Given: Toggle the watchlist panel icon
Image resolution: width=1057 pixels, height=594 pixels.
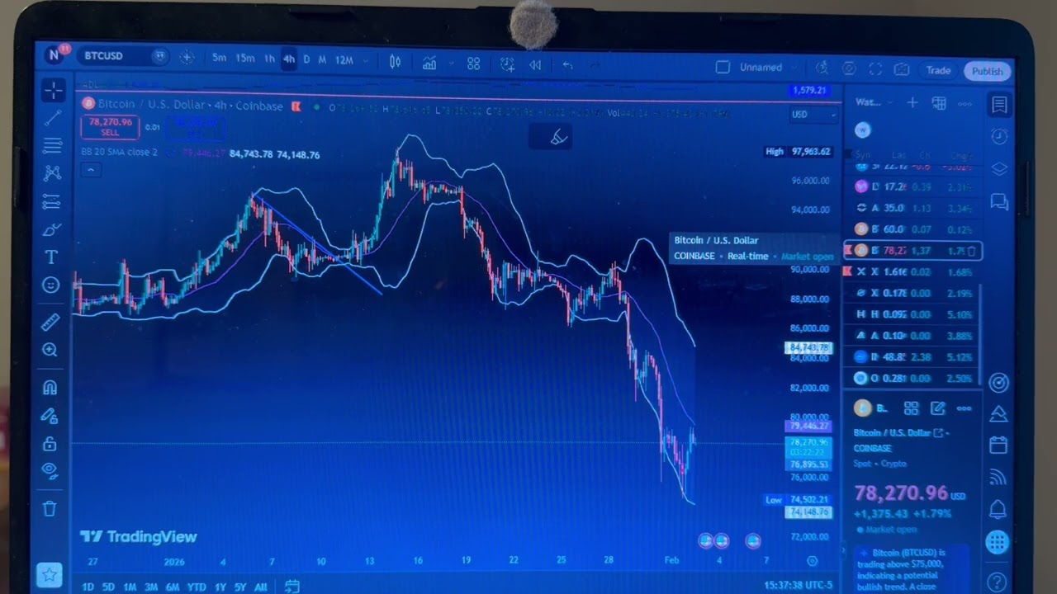Looking at the screenshot, I should pos(999,105).
